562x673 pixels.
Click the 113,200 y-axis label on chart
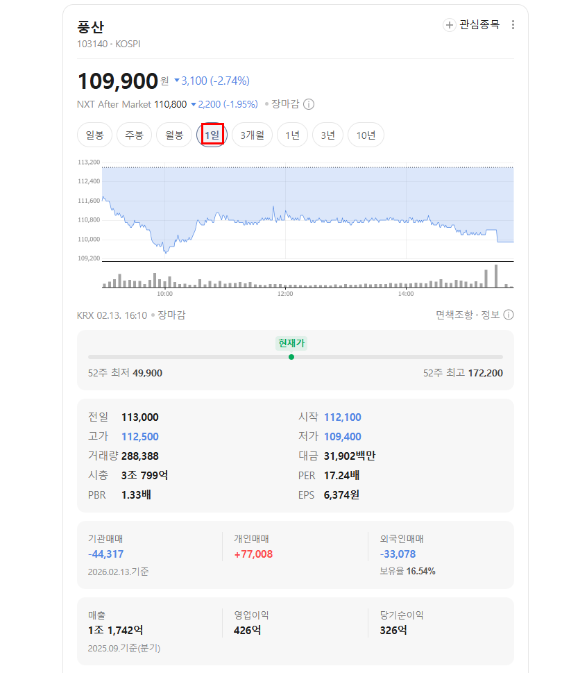click(x=89, y=163)
